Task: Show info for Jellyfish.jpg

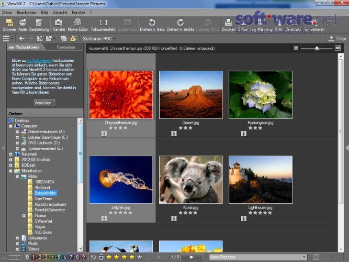Action: click(104, 219)
